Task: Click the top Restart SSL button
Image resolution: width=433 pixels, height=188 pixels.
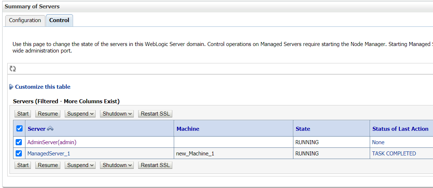Action: (155, 114)
